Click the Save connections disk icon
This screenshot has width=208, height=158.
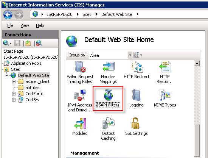(x=17, y=43)
